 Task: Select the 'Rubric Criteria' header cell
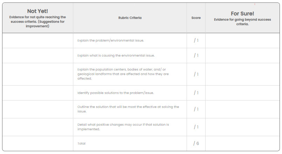[130, 18]
